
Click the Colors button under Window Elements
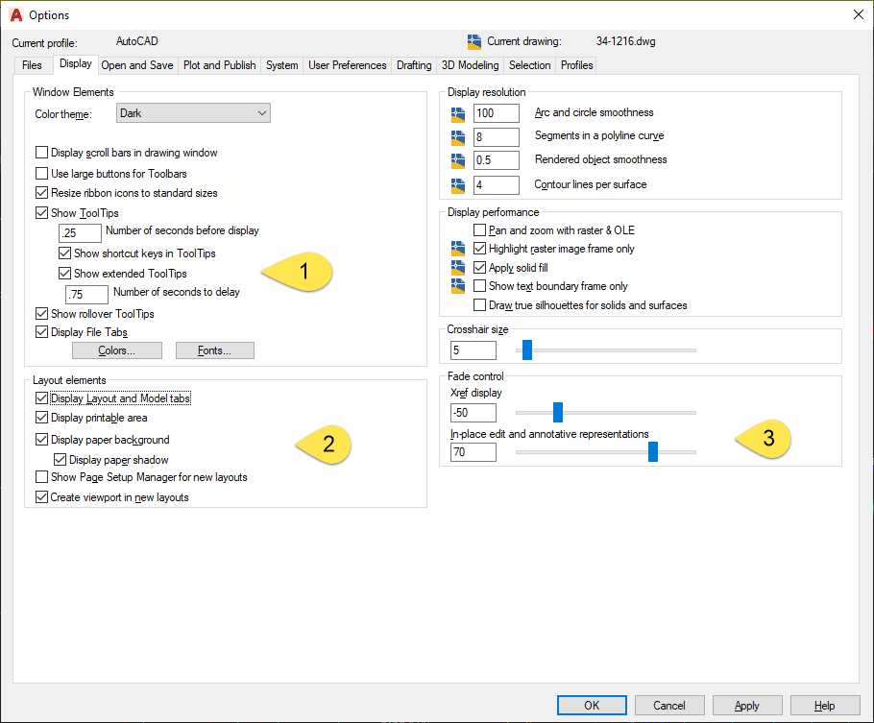click(116, 349)
